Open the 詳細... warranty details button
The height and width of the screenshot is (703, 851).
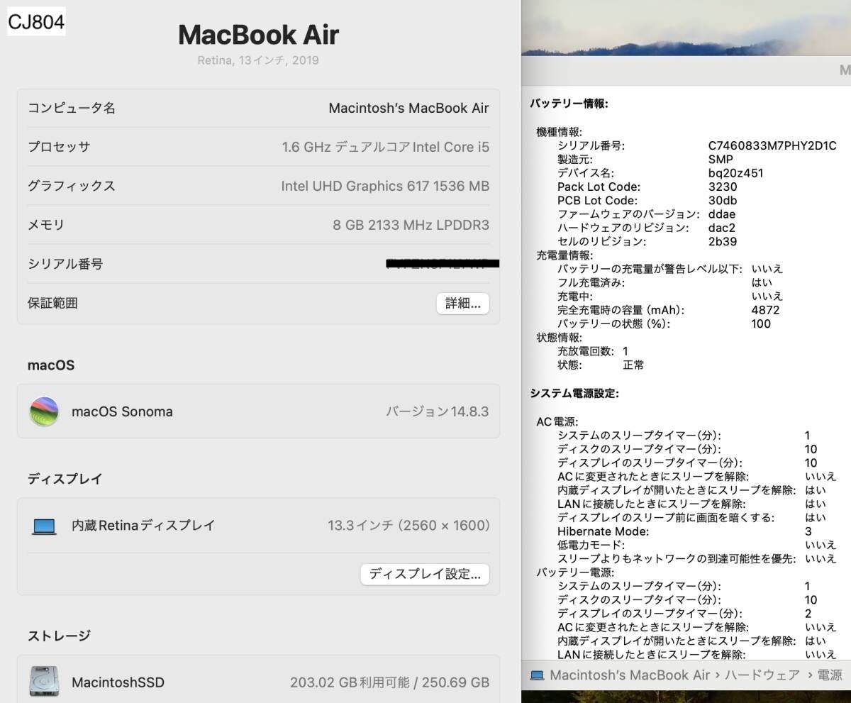(x=462, y=303)
